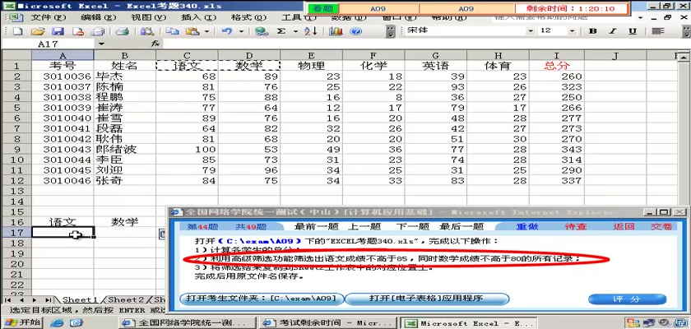The height and width of the screenshot is (329, 691).
Task: Click the 看题 button in exam timer bar
Action: pyautogui.click(x=323, y=8)
